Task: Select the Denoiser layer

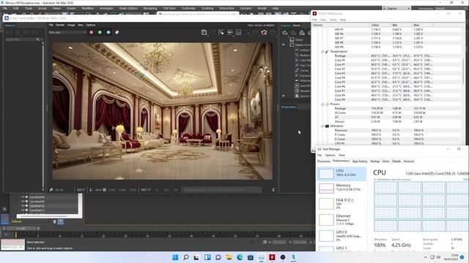Action: coord(305,91)
